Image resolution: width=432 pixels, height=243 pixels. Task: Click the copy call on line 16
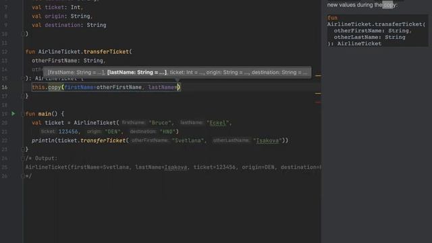54,87
